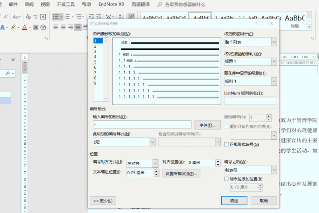Select level 9 in the level list

(98, 83)
